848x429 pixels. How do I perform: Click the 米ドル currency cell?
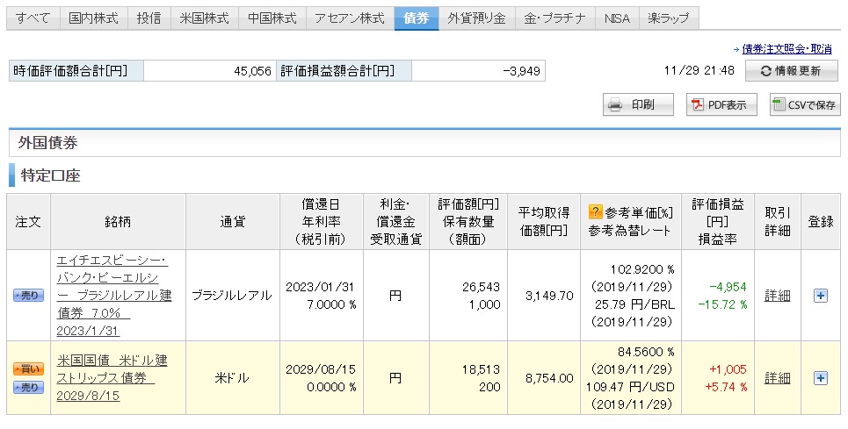[232, 378]
